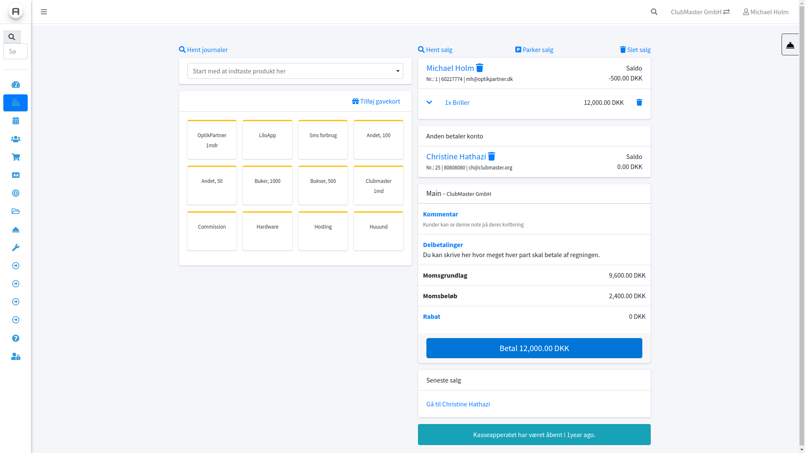The height and width of the screenshot is (453, 805).
Task: Open the Michael Holm user menu
Action: [x=766, y=12]
